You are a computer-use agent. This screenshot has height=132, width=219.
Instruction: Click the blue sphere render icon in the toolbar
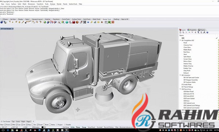(2, 22)
